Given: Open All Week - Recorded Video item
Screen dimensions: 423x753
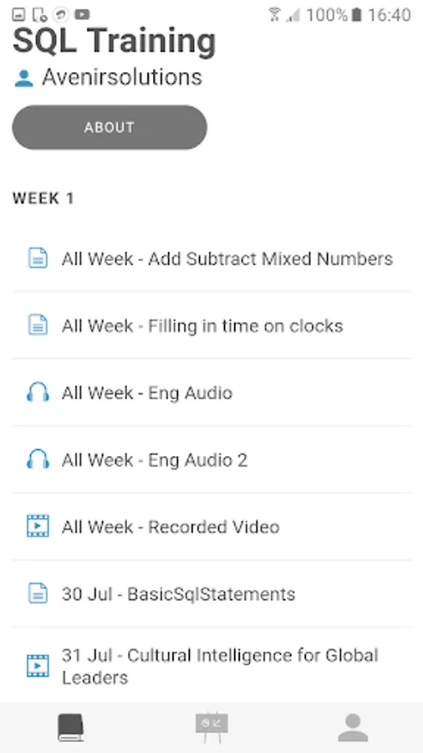Looking at the screenshot, I should point(211,526).
